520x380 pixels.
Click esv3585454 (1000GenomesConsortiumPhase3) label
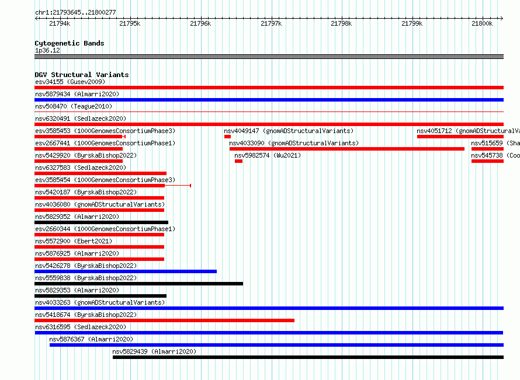pos(105,180)
